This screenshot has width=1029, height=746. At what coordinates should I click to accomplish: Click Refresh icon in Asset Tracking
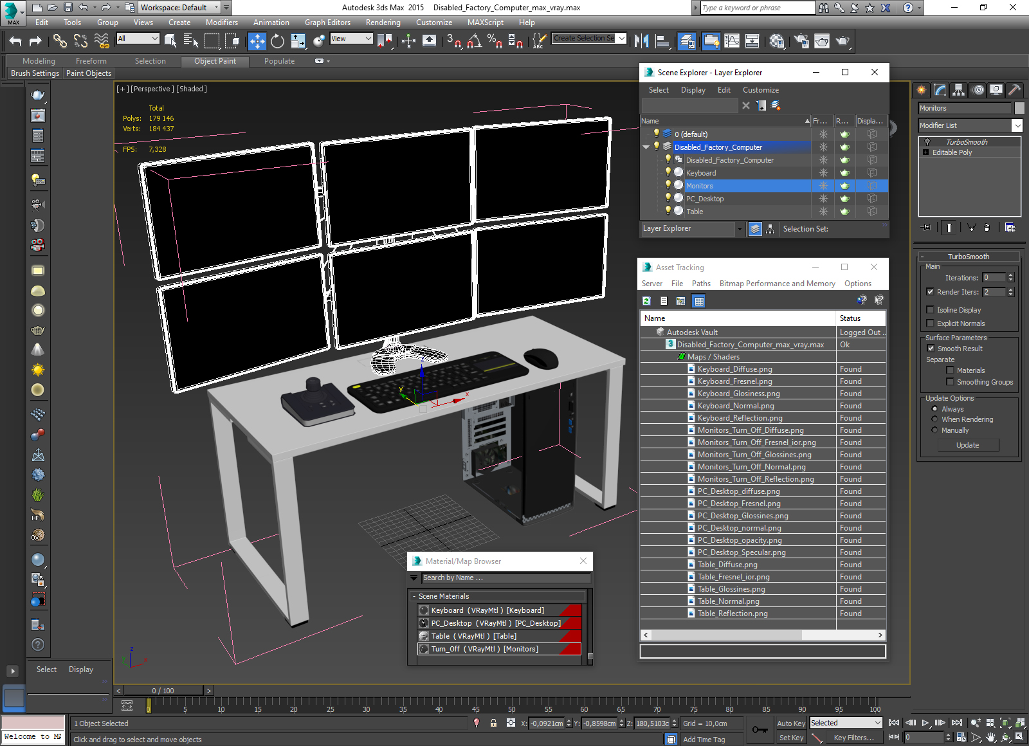[x=646, y=301]
